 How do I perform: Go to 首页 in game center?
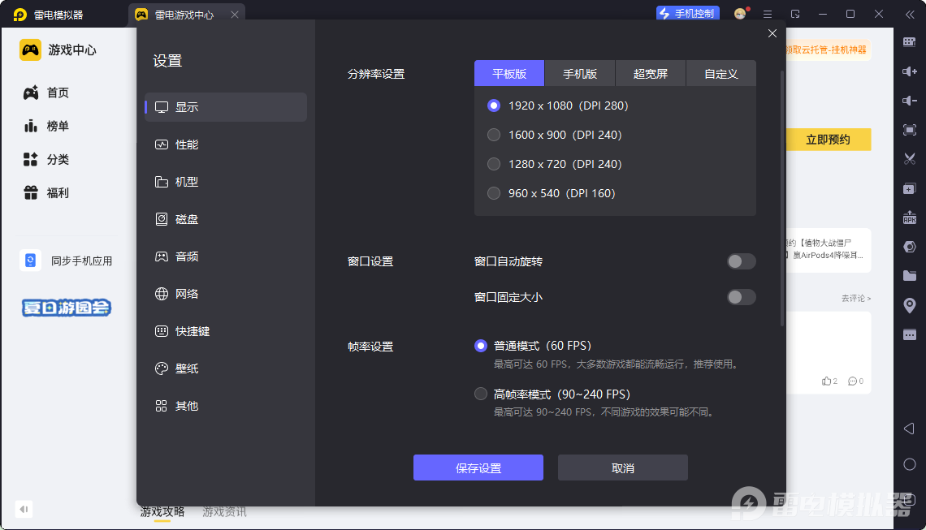(46, 93)
